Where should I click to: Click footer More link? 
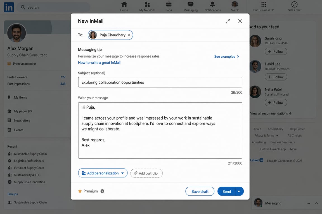293,149
